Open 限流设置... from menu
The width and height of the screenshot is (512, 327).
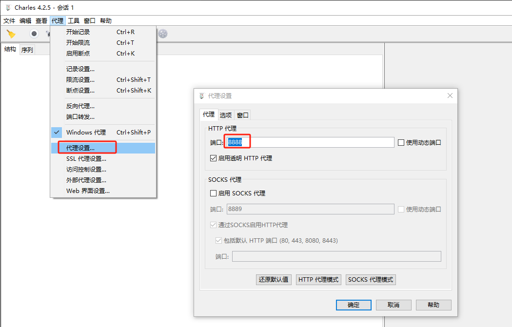[103, 79]
